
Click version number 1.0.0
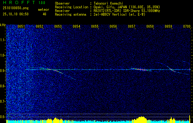42,2
